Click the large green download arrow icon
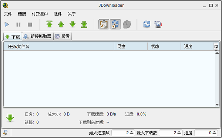 (10, 118)
